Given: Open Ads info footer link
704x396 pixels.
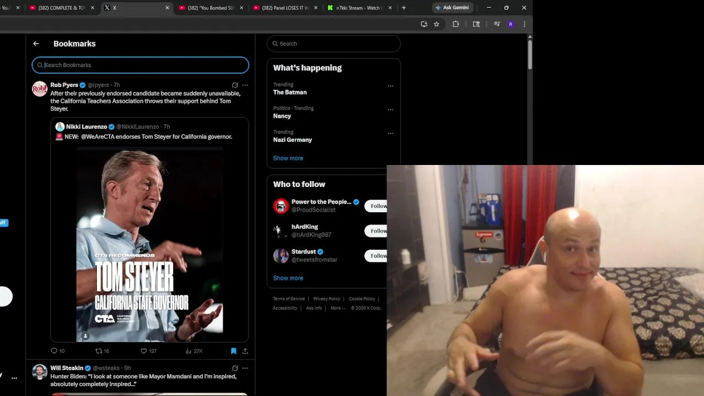Looking at the screenshot, I should pos(314,308).
